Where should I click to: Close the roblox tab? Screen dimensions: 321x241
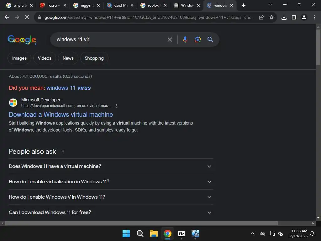point(165,6)
